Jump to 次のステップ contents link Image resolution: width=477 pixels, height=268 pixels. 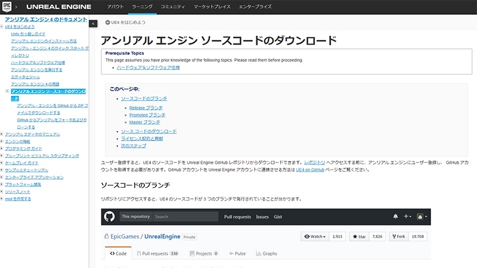coord(134,146)
